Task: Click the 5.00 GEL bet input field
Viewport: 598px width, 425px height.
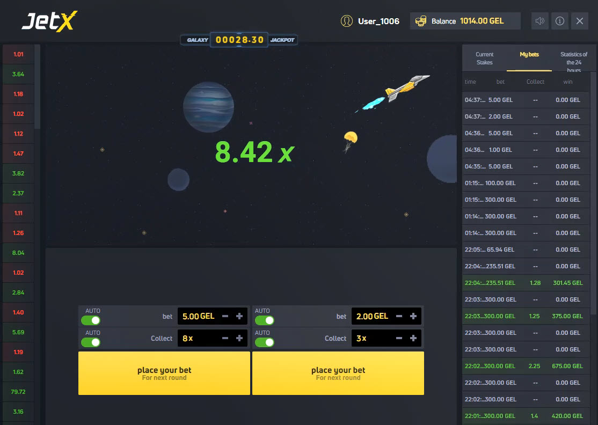Action: click(x=198, y=317)
